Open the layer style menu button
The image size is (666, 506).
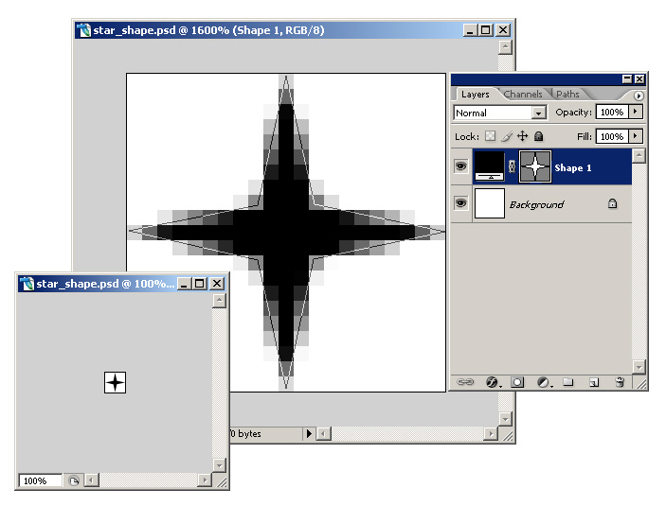493,382
